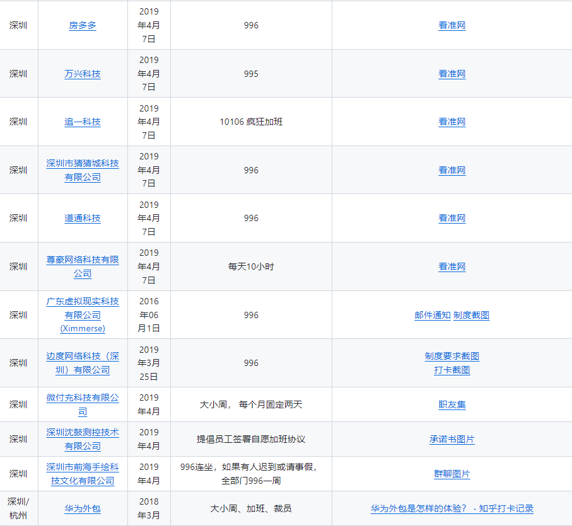Open 看准网 link in 尊豪网络科技 row
The height and width of the screenshot is (526, 572).
click(x=452, y=266)
